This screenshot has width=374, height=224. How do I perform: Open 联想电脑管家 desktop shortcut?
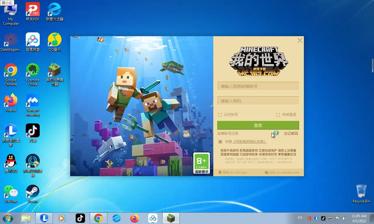[11, 135]
